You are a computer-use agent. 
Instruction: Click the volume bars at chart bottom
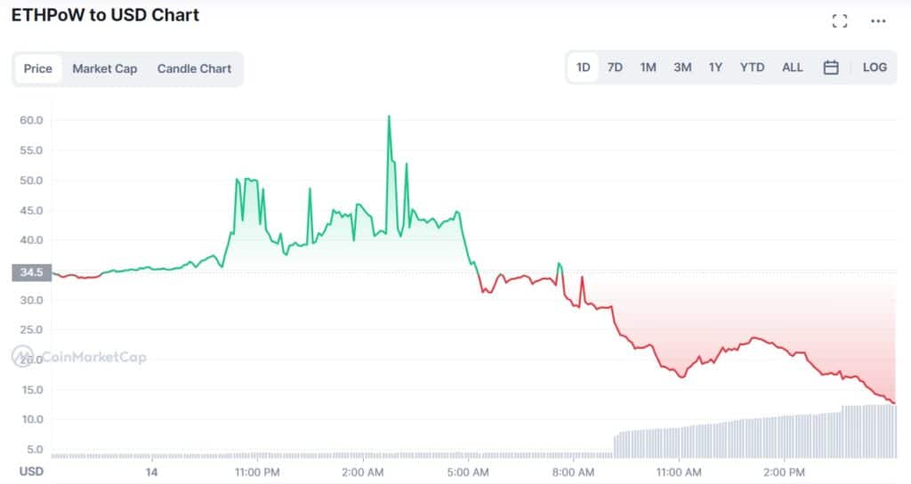(x=756, y=436)
